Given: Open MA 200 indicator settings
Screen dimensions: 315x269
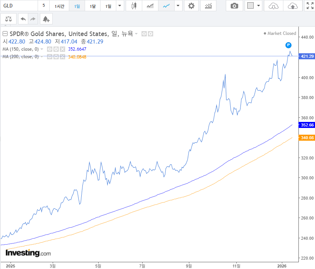Looking at the screenshot, I should [56, 57].
